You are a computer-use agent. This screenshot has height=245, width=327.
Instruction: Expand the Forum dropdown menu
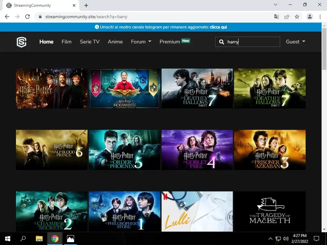[141, 42]
